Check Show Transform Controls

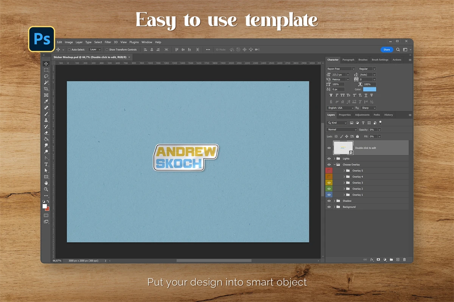[x=107, y=49]
